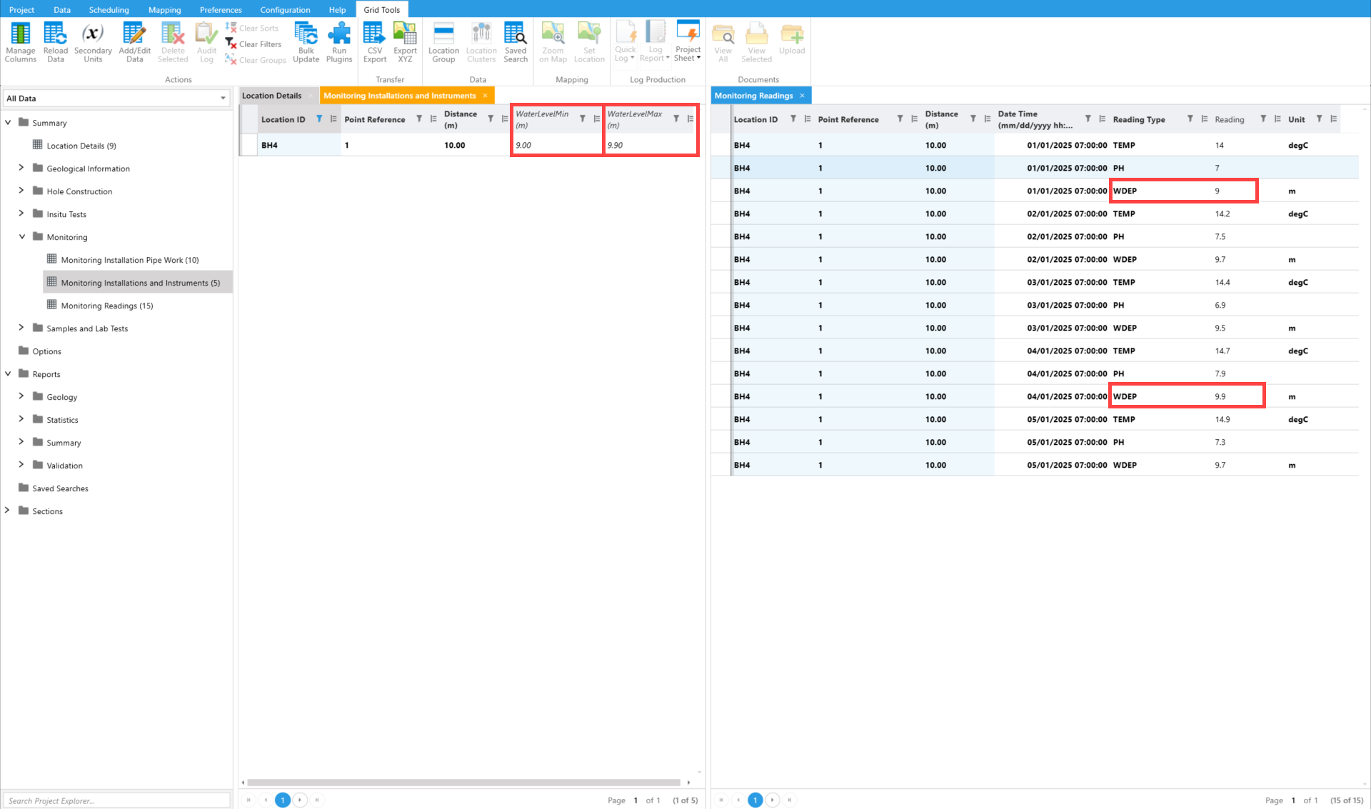Toggle filter on WaterLevelMin column
1371x809 pixels.
coord(583,119)
